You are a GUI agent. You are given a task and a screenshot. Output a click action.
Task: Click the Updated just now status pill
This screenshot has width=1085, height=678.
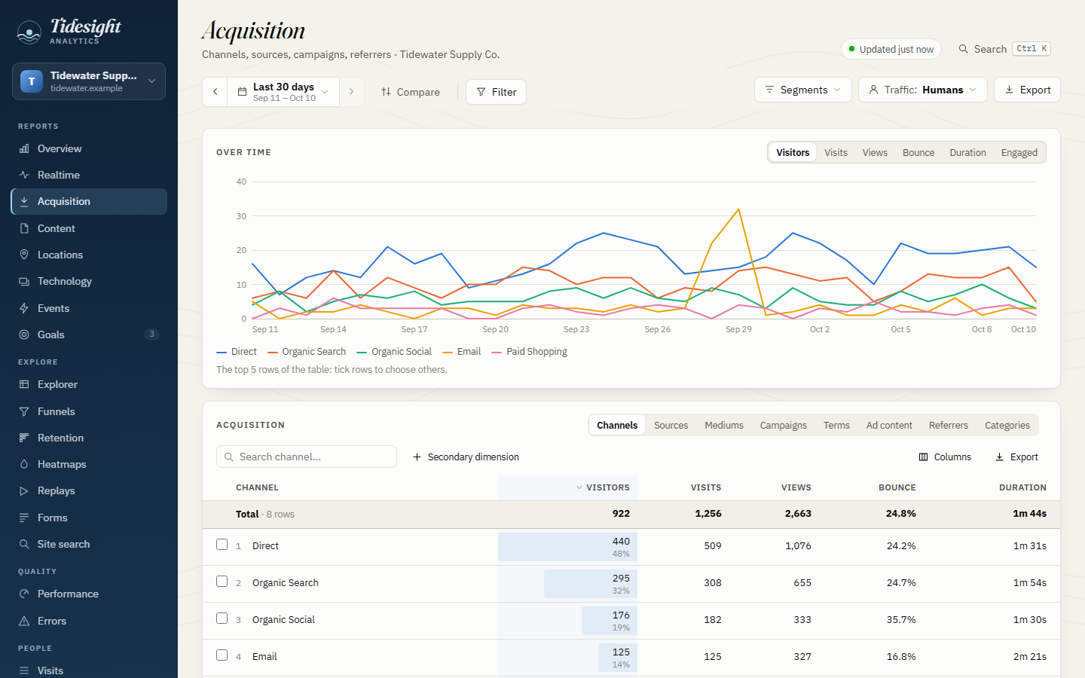click(891, 49)
